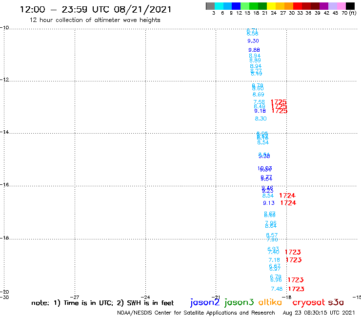Click the -16 latitude axis label
Image resolution: width=361 pixels, height=317 pixels.
tap(4, 185)
